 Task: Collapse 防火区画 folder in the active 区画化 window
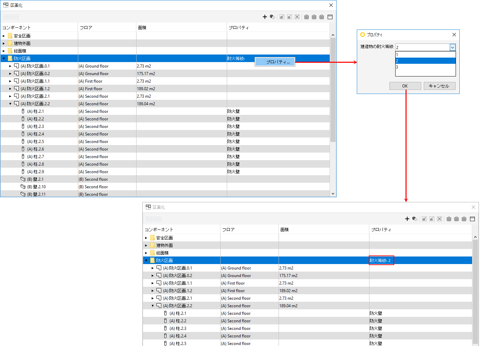pos(4,58)
